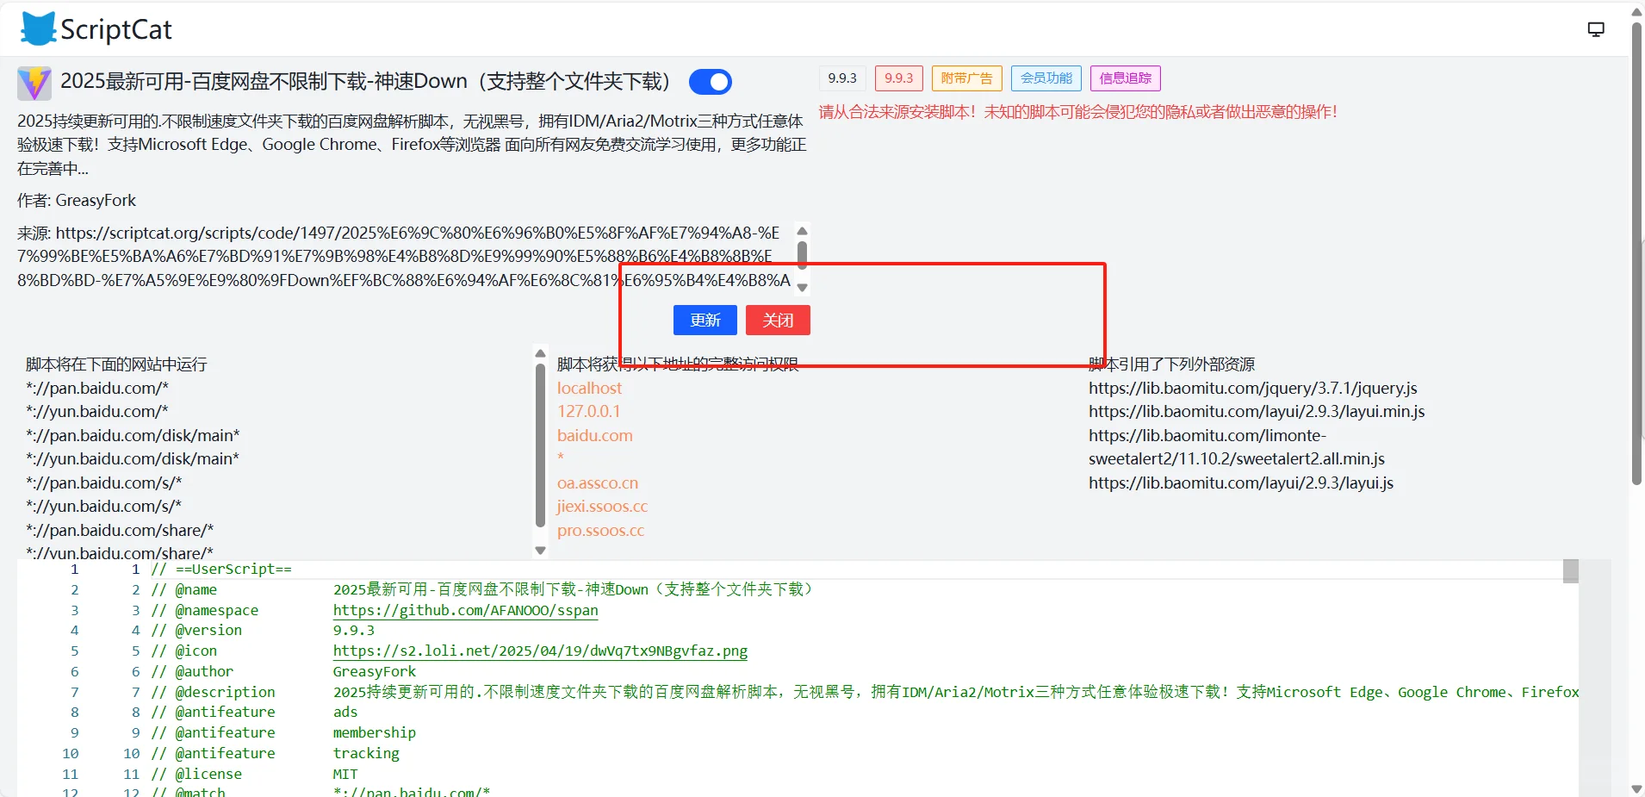Click the 附带广告 tag
The image size is (1645, 797).
pyautogui.click(x=966, y=78)
